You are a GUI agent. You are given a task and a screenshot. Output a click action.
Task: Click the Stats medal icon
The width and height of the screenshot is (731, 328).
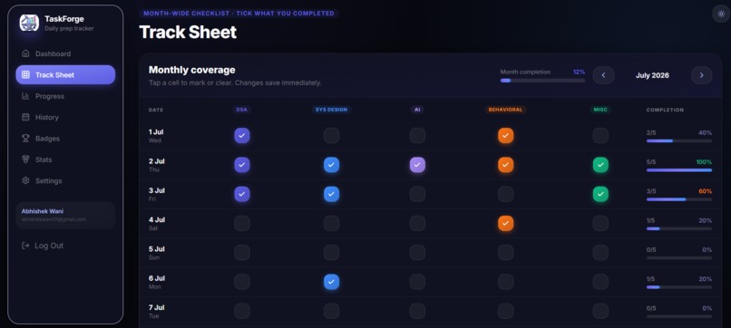tap(26, 159)
